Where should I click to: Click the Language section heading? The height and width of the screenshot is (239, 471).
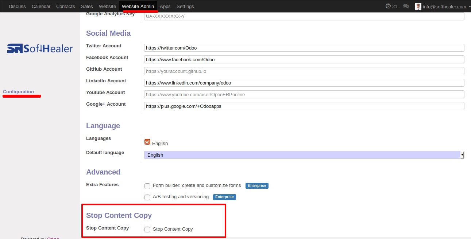(103, 126)
